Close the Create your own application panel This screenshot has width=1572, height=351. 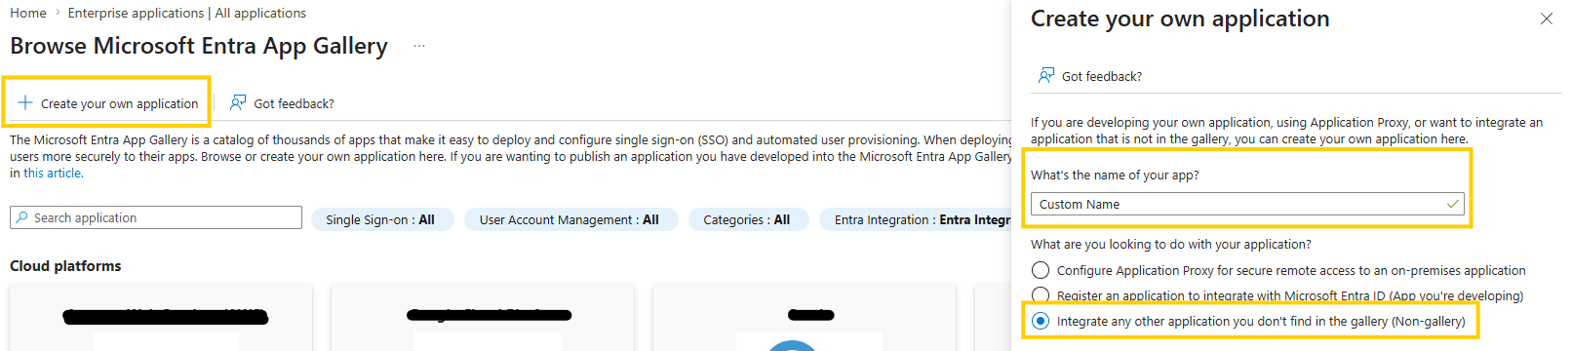1546,19
